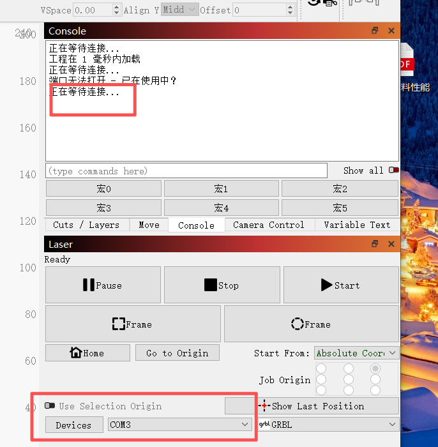The width and height of the screenshot is (438, 447).
Task: Close the Laser panel
Action: point(391,244)
